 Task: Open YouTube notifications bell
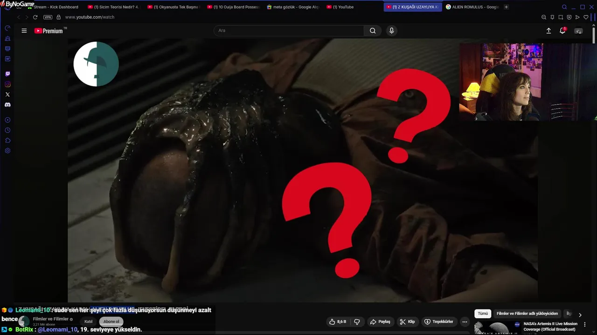[x=562, y=31]
